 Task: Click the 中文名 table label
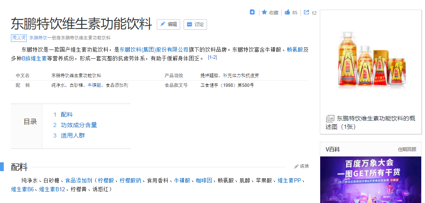pyautogui.click(x=23, y=75)
